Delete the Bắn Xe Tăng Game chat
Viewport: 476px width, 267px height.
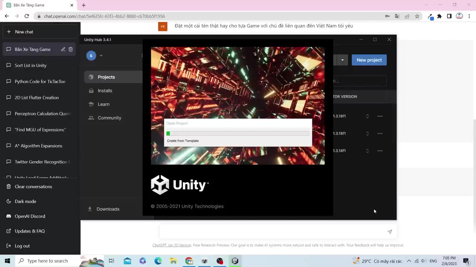71,49
